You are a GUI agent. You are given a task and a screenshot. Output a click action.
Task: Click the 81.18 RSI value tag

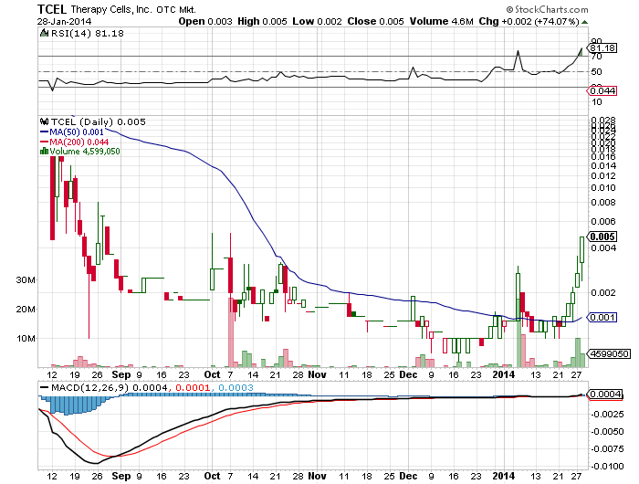(603, 48)
